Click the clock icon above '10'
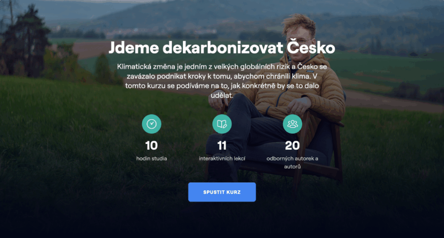This screenshot has height=238, width=444. (151, 124)
